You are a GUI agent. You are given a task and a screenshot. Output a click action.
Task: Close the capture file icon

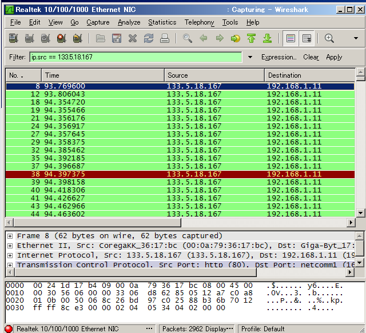pos(133,38)
